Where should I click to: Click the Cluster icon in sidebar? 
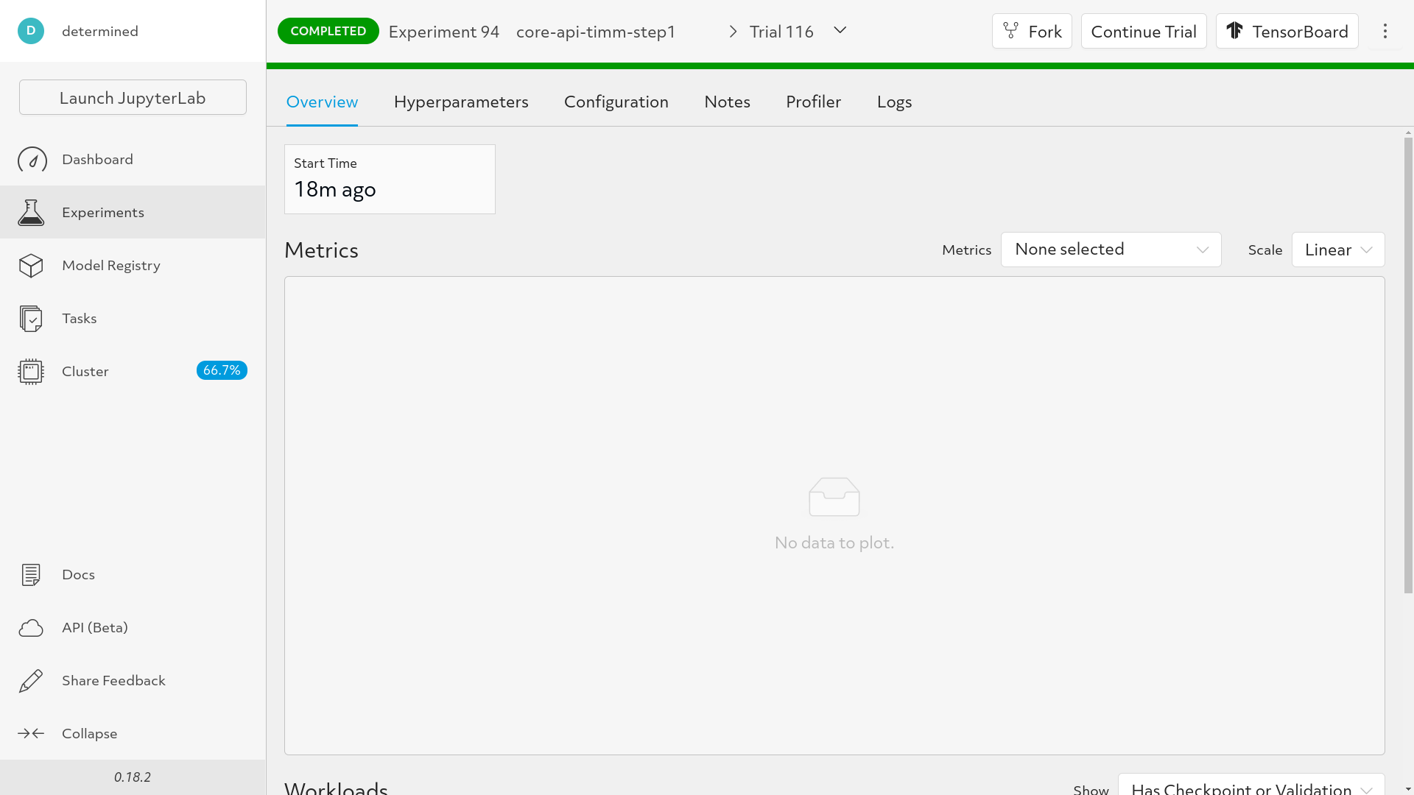pyautogui.click(x=31, y=370)
